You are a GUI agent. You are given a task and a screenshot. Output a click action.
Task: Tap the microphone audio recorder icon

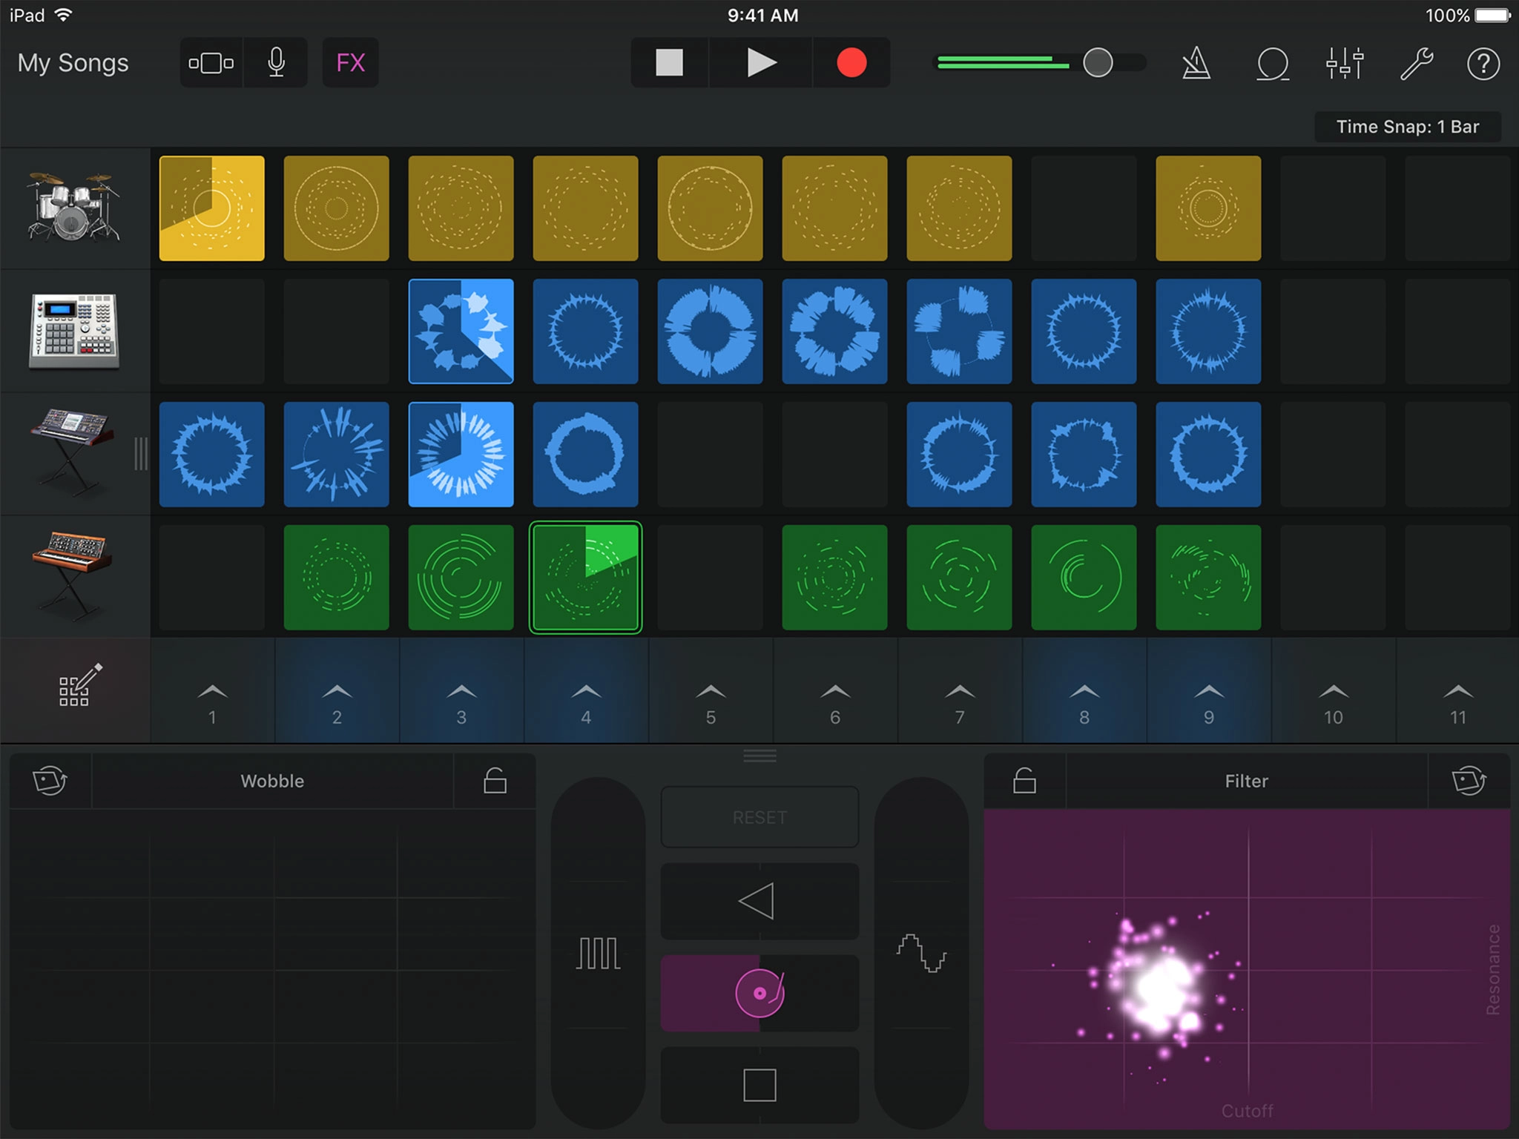tap(276, 63)
